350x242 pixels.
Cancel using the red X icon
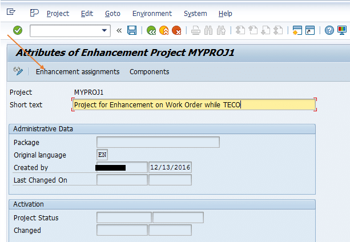(x=176, y=30)
